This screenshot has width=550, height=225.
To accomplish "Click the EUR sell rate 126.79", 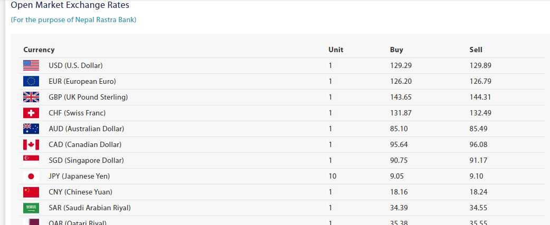I will [480, 81].
